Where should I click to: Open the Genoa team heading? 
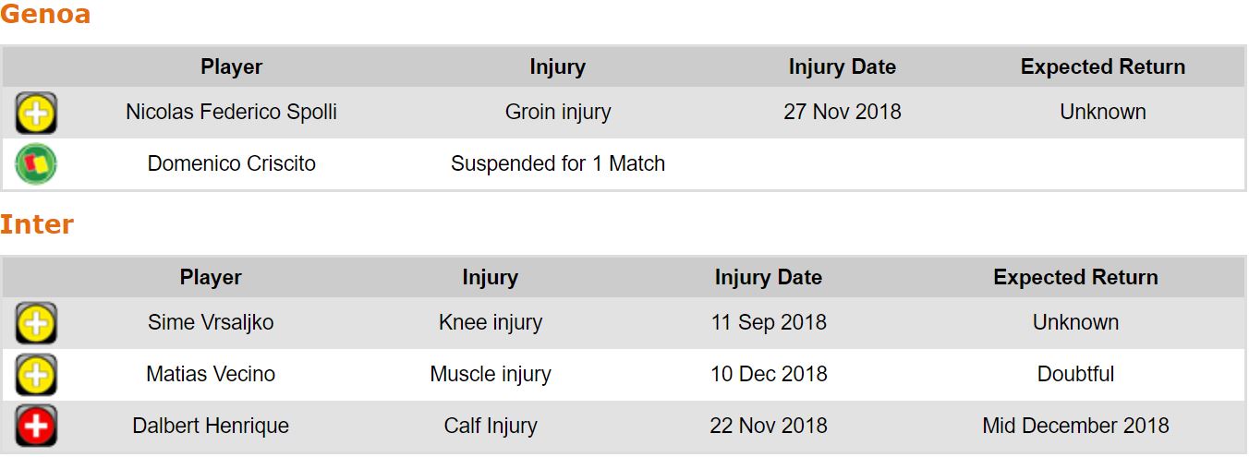[45, 15]
